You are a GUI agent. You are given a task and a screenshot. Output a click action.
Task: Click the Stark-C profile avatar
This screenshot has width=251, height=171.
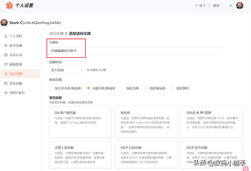point(4,23)
